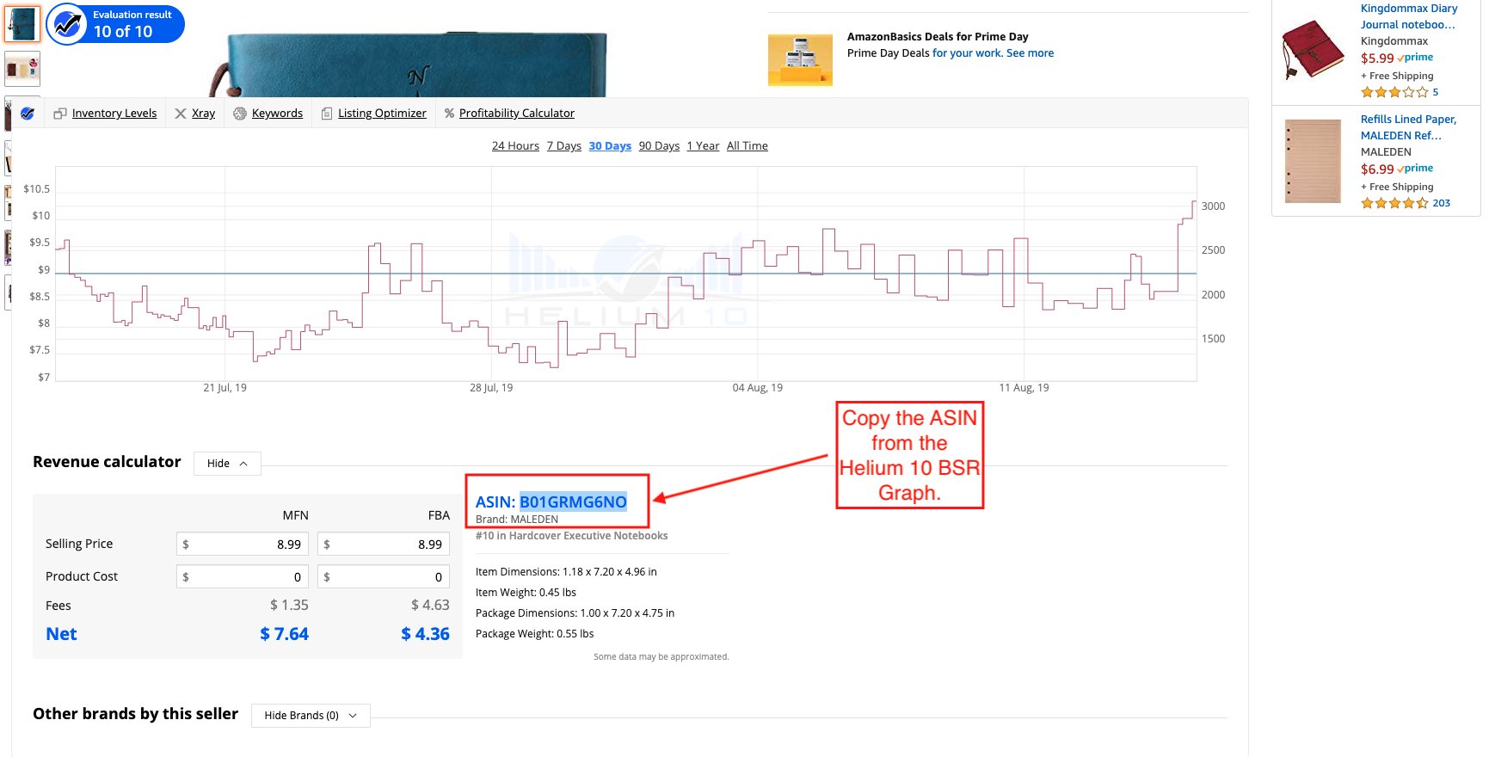Open the Xray tool
The width and height of the screenshot is (1489, 757).
204,114
